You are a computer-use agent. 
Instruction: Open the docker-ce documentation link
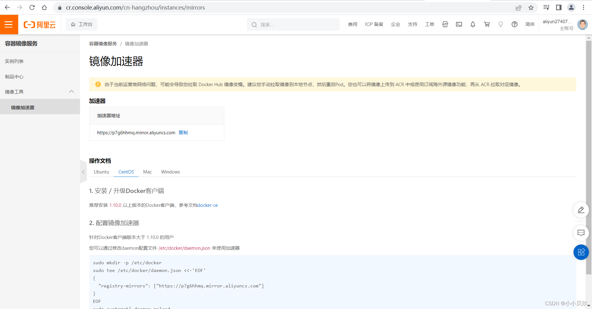click(x=208, y=205)
